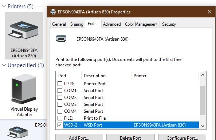Check the COM4: Serial Port checkbox
This screenshot has width=216, height=140.
(x=60, y=111)
